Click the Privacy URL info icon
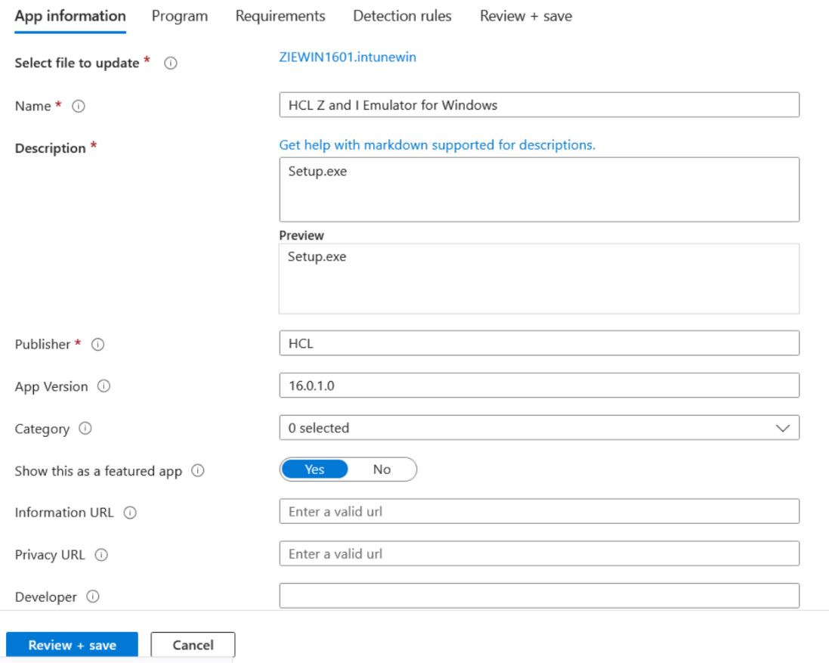 coord(101,555)
